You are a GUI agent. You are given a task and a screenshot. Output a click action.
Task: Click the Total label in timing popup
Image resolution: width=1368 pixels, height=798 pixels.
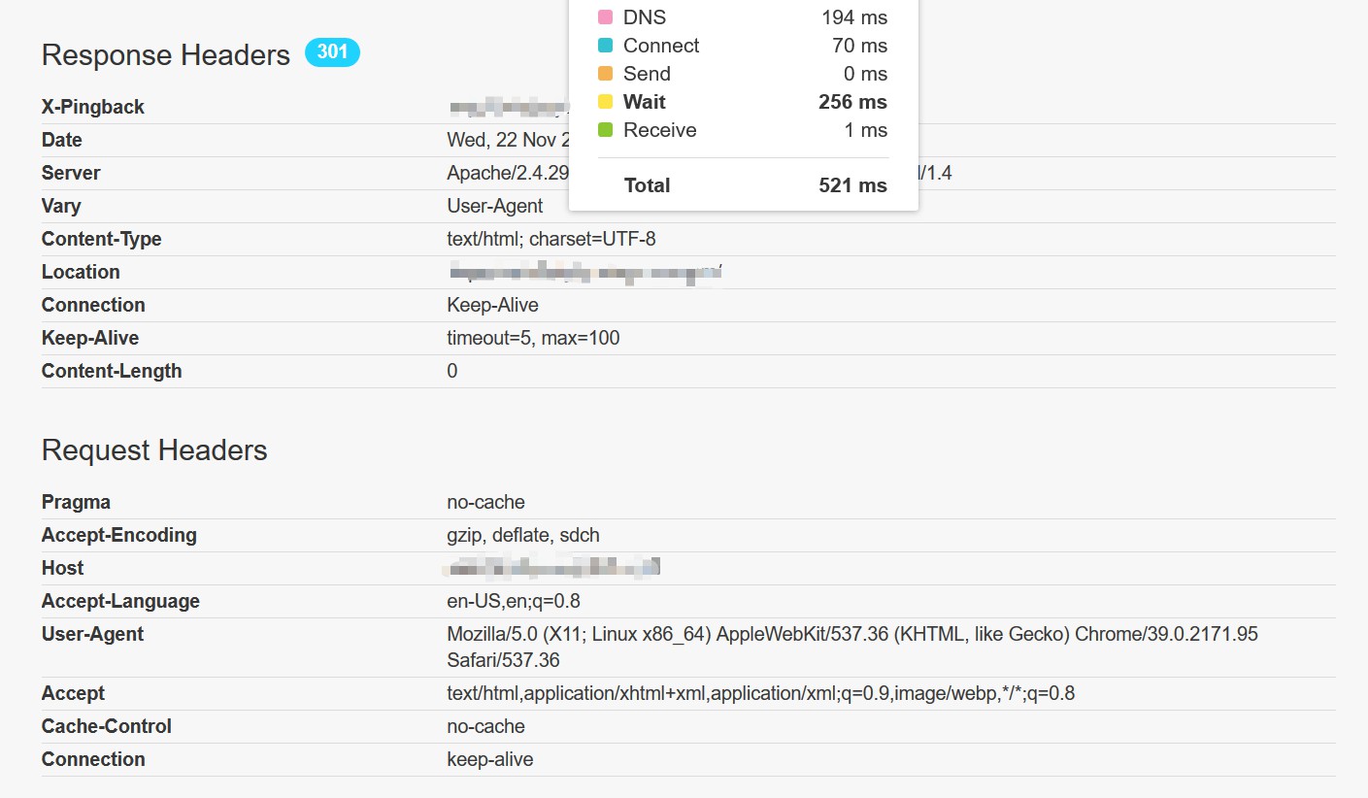point(647,185)
